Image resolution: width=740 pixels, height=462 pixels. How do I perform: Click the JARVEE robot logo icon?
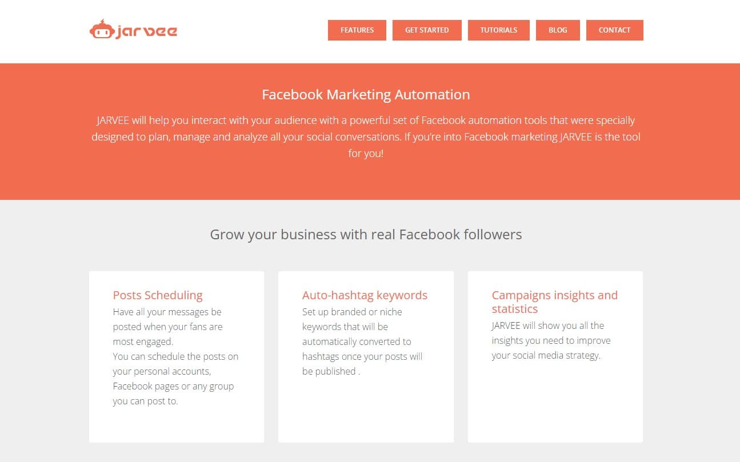(x=102, y=30)
